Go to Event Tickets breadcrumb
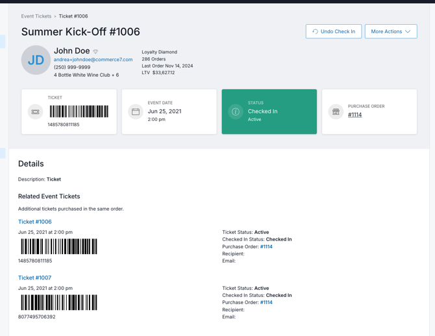This screenshot has width=435, height=336. (36, 16)
